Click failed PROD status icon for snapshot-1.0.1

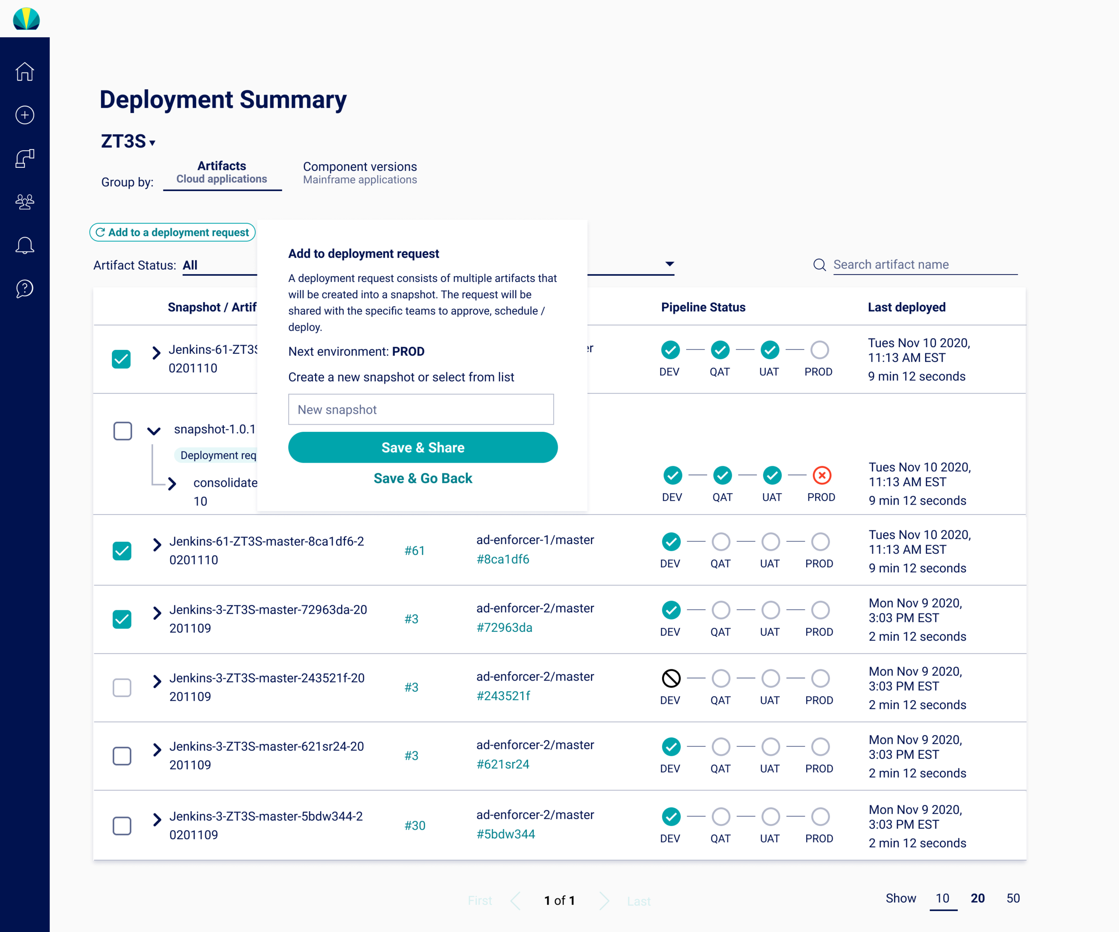(822, 475)
